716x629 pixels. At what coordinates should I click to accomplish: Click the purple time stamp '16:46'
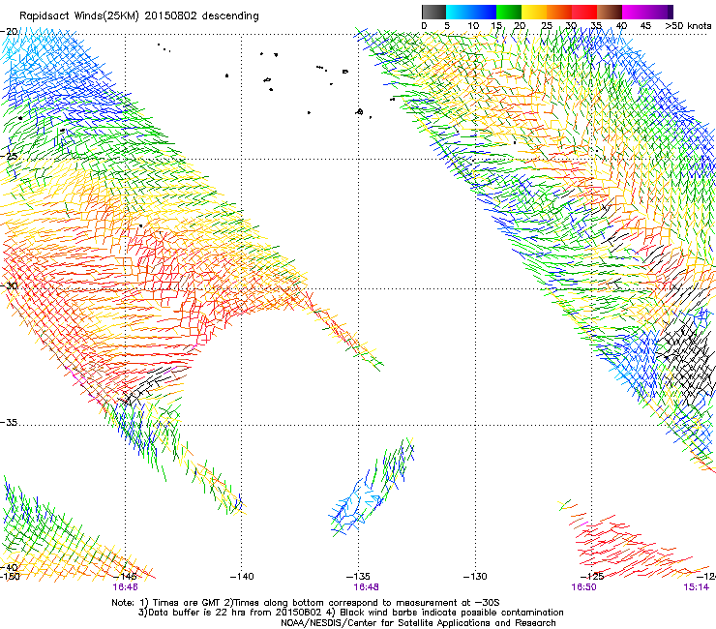tap(125, 587)
